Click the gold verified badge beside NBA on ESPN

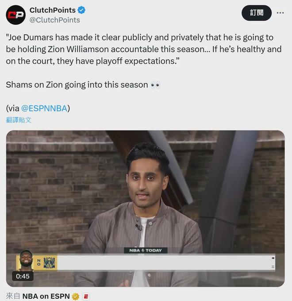[76, 297]
